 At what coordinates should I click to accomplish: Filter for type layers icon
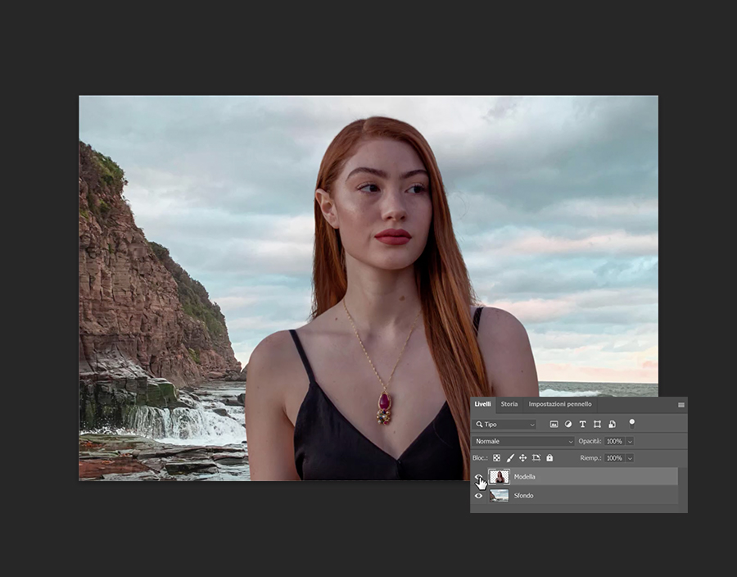coord(583,425)
